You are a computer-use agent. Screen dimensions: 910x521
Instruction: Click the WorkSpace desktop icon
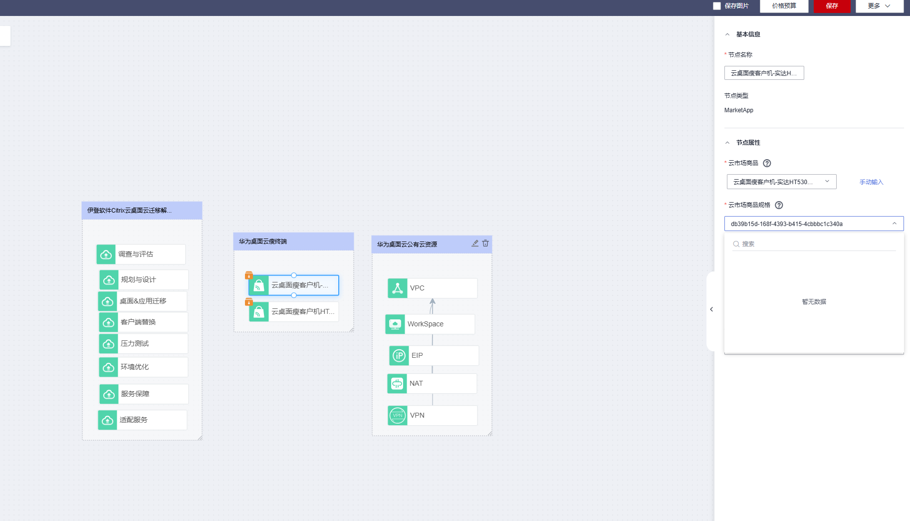[395, 324]
